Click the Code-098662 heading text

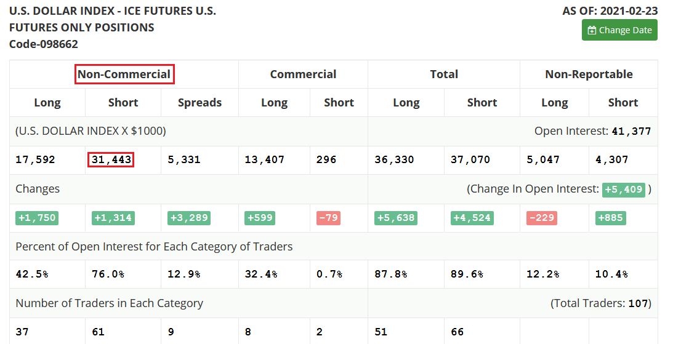[x=44, y=44]
